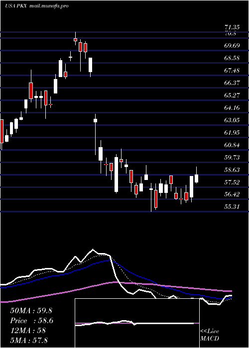The height and width of the screenshot is (348, 249).
Task: Click the white gap-down candlestick near 63.05
Action: click(x=96, y=120)
